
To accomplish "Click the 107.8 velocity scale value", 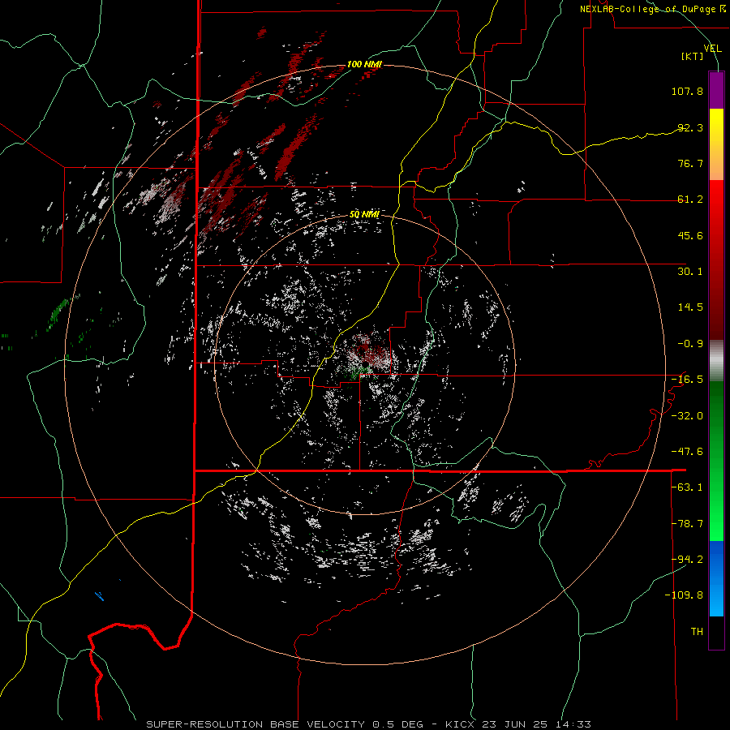I will (687, 91).
